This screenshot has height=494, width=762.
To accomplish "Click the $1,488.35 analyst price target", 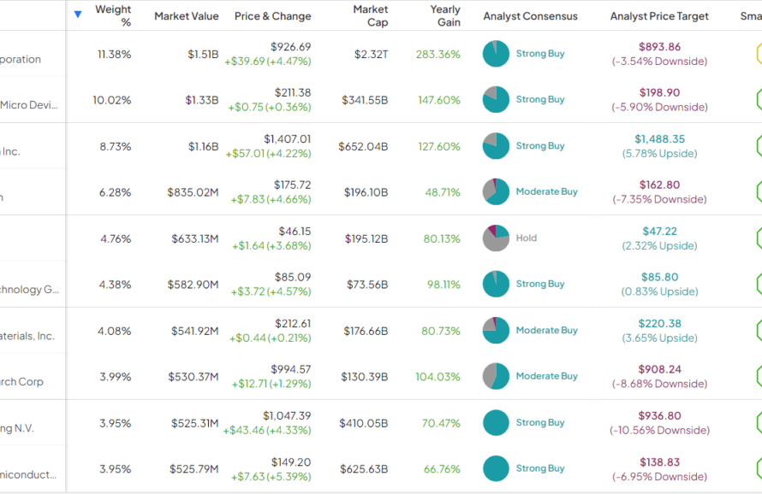I will coord(659,139).
